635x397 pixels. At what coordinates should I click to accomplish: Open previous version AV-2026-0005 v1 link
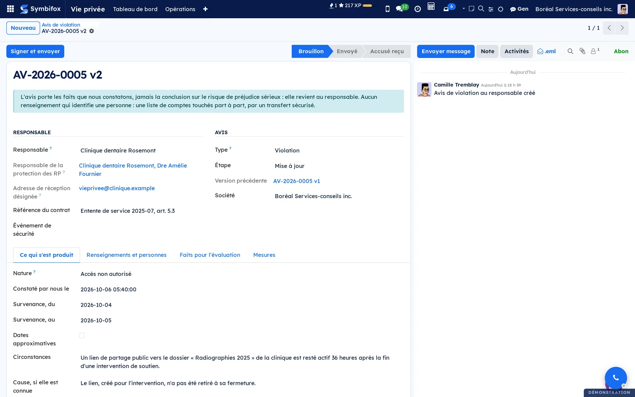click(296, 181)
